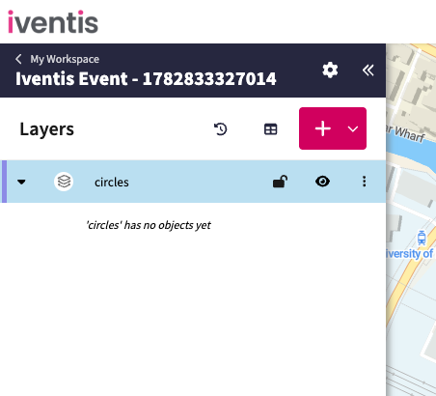This screenshot has width=436, height=396.
Task: Hide the circles layer with eye icon
Action: point(322,182)
